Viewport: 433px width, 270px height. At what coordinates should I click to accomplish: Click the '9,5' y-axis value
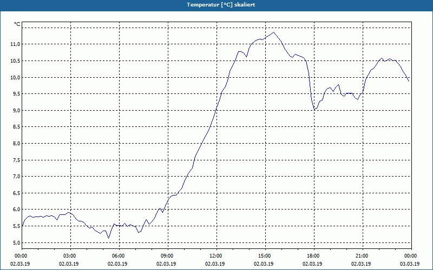pos(17,93)
